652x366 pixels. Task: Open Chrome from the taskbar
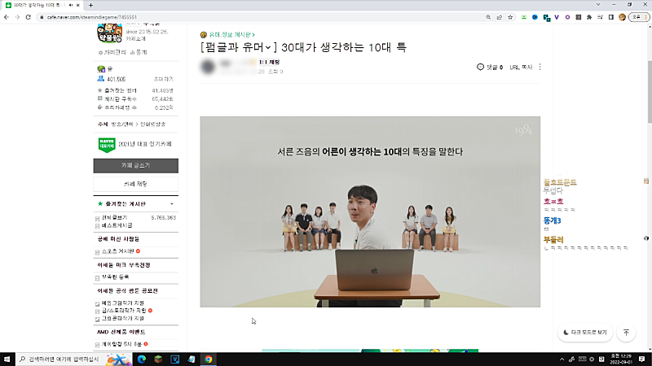pyautogui.click(x=209, y=359)
